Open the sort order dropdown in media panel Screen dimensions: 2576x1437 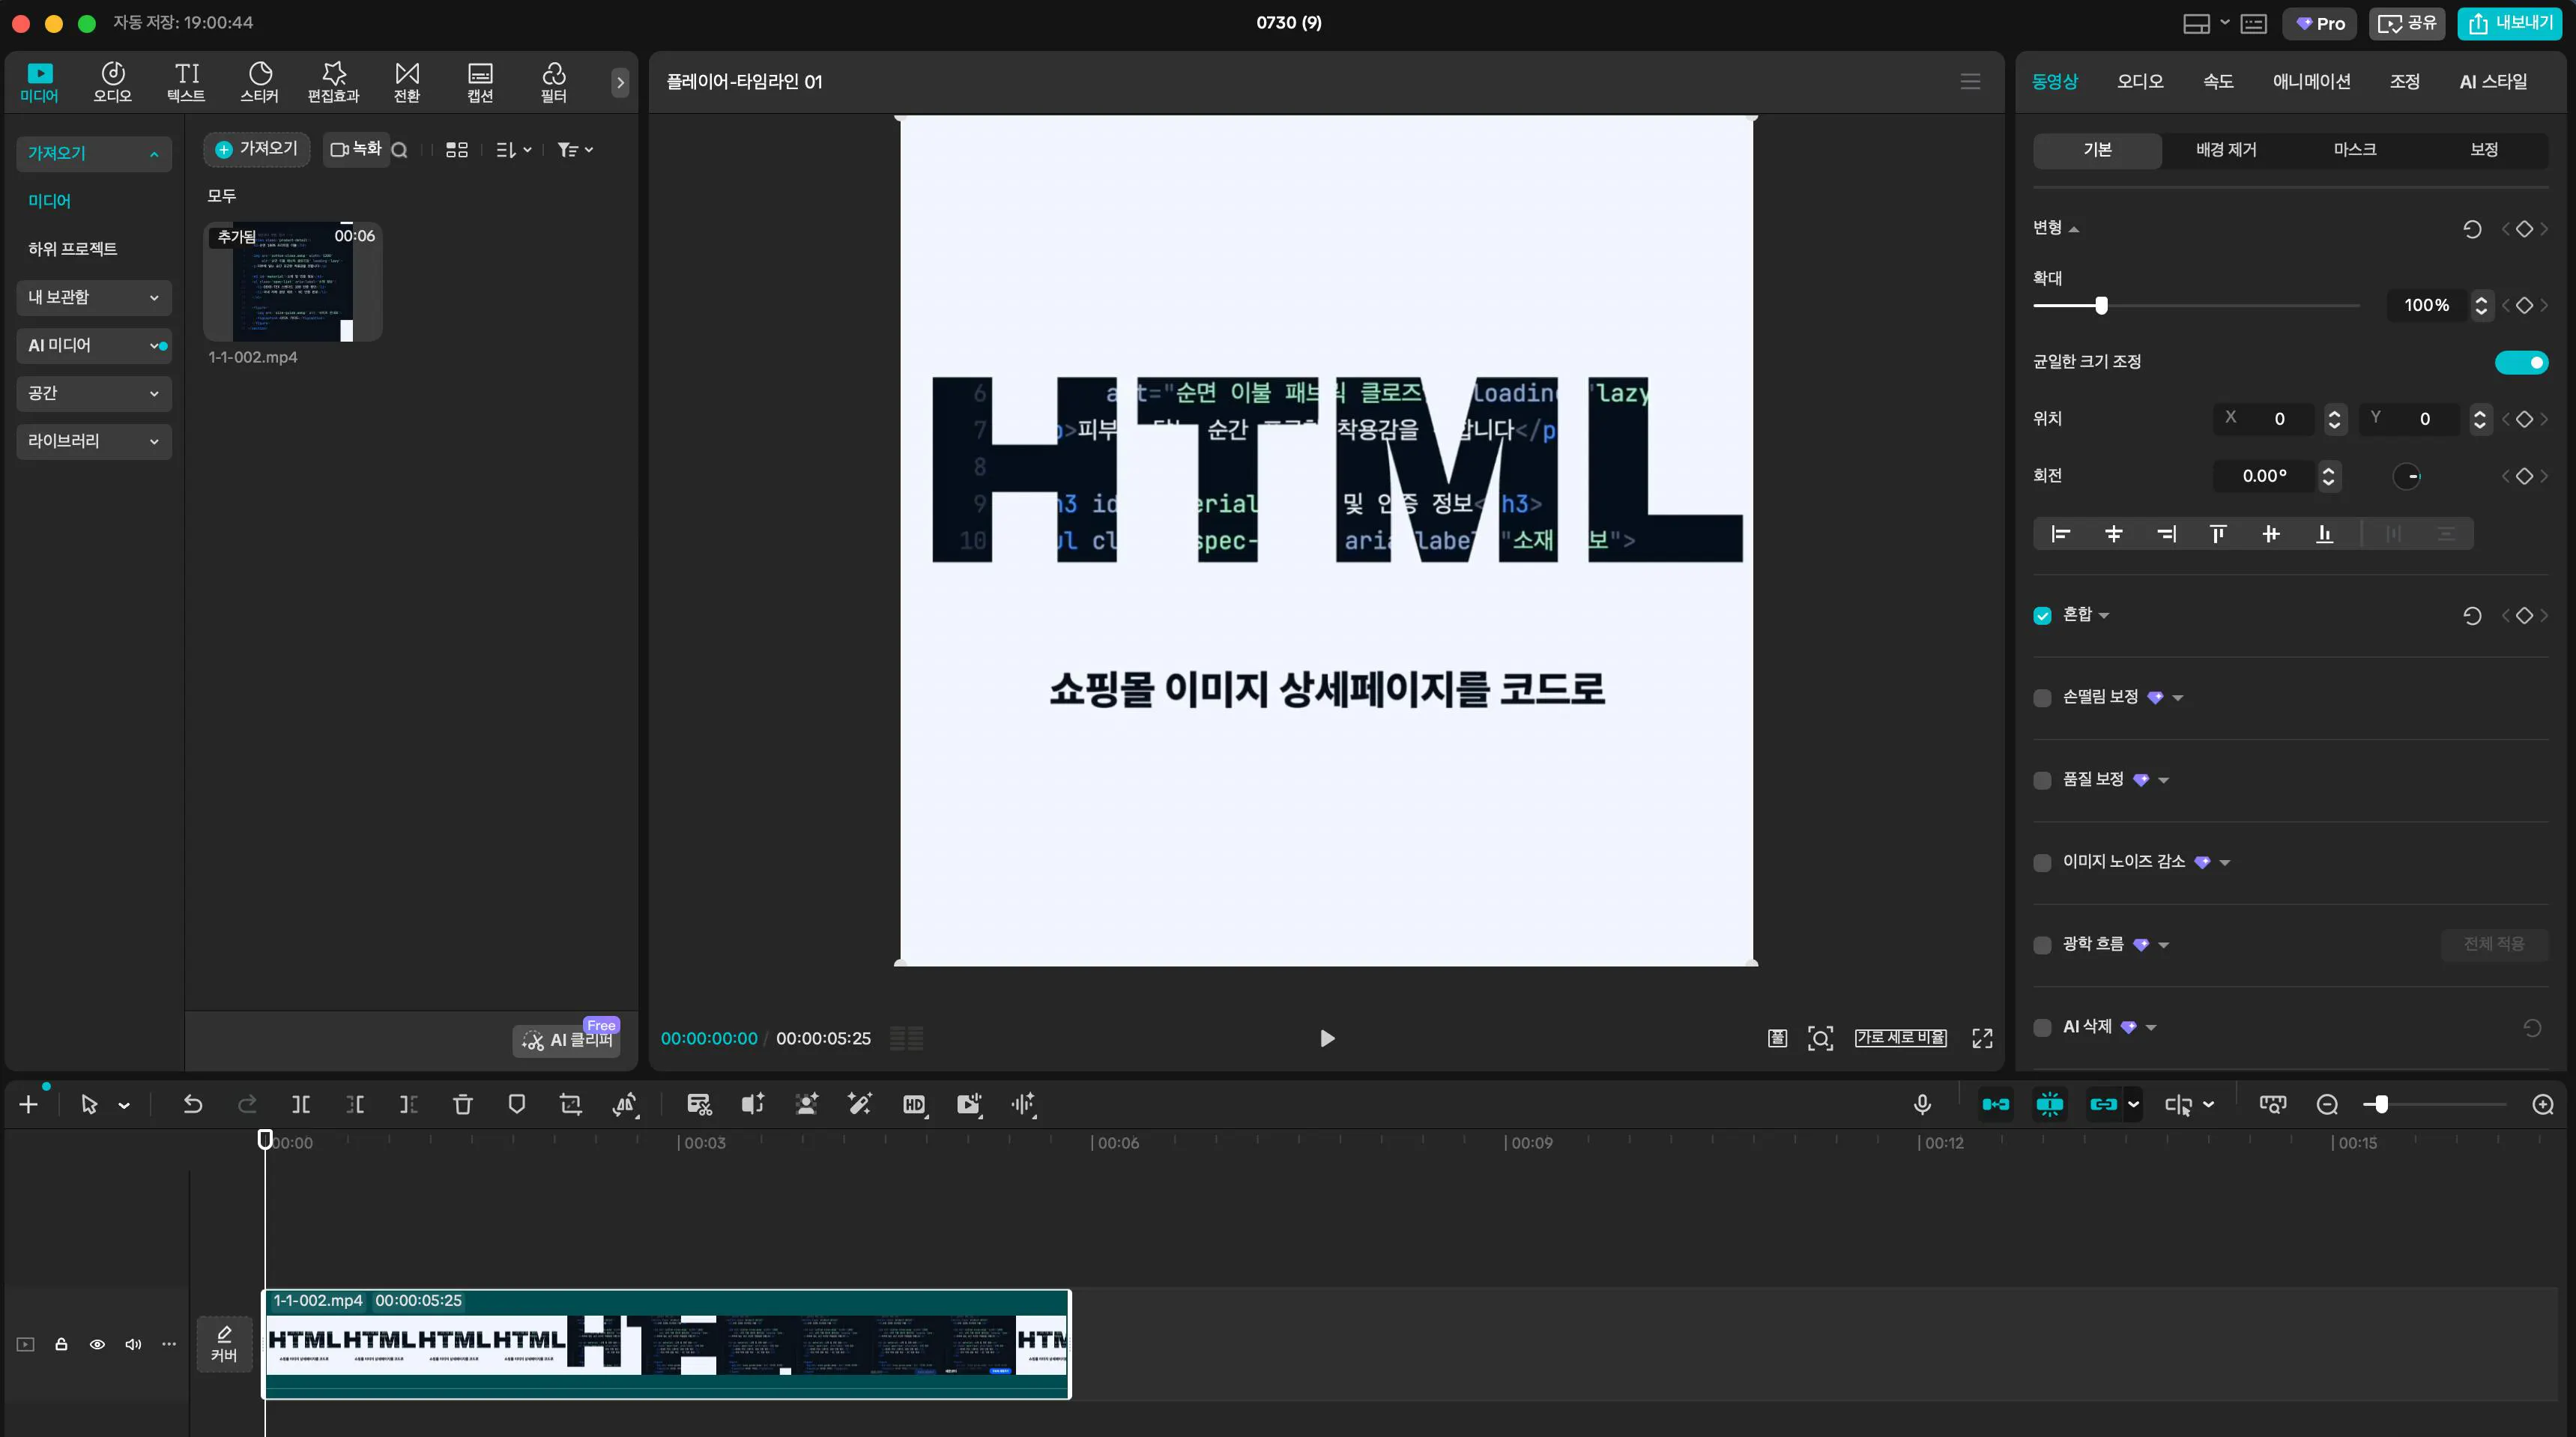[x=514, y=150]
